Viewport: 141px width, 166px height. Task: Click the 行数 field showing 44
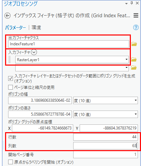click(x=105, y=137)
